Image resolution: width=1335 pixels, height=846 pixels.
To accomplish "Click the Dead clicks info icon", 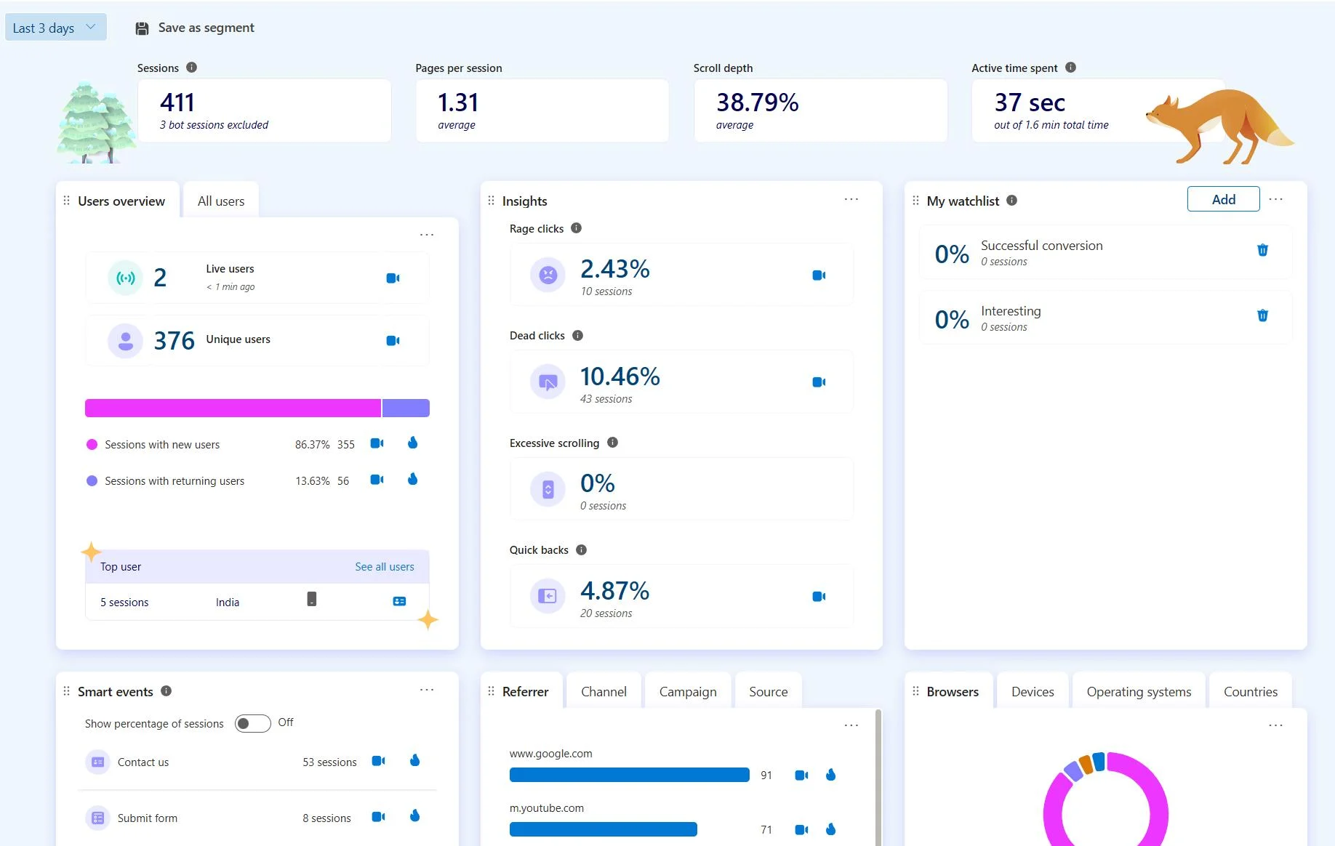I will [x=577, y=335].
